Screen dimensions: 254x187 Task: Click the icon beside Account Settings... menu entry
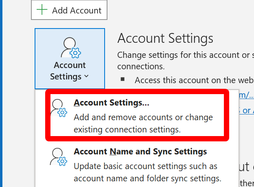59,108
